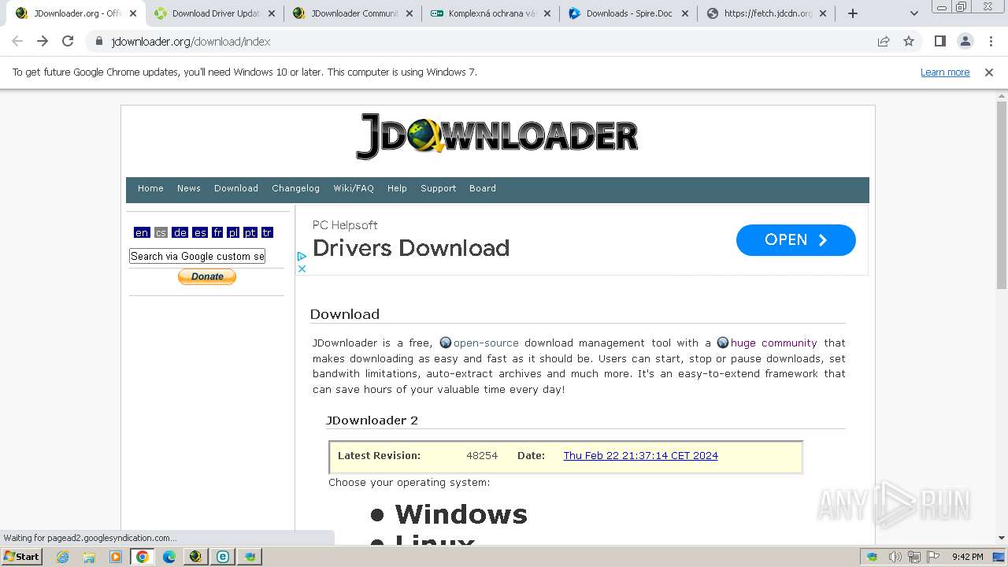This screenshot has width=1008, height=567.
Task: Open media player from taskbar
Action: [116, 556]
